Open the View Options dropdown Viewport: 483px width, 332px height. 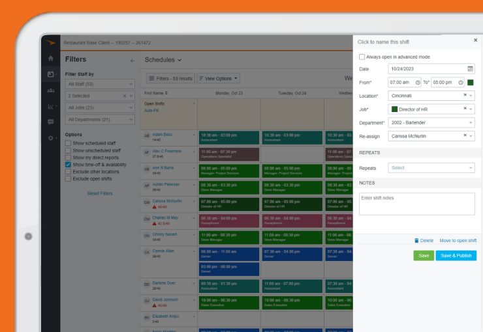click(x=218, y=79)
